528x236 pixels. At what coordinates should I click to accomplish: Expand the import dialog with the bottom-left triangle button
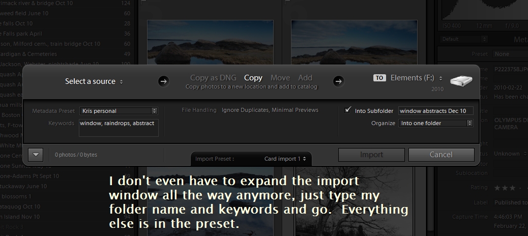pos(36,154)
